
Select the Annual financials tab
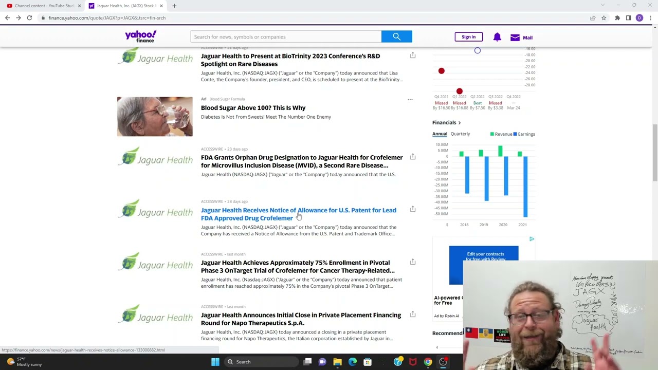pos(440,134)
